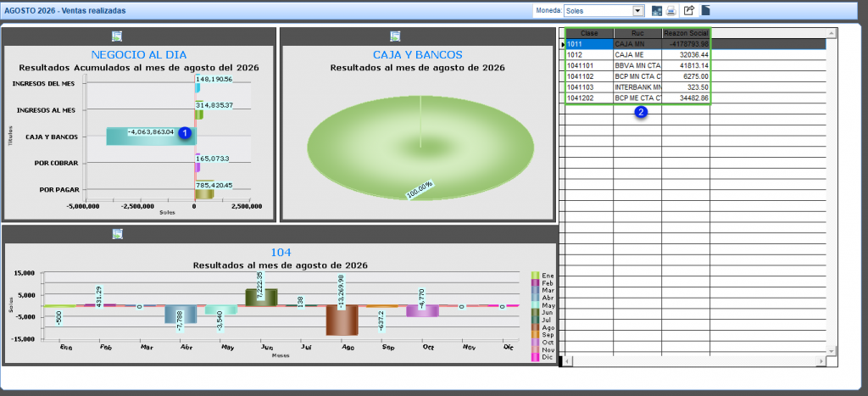Click the INTERBANK MN cell
This screenshot has height=396, width=868.
pos(637,87)
